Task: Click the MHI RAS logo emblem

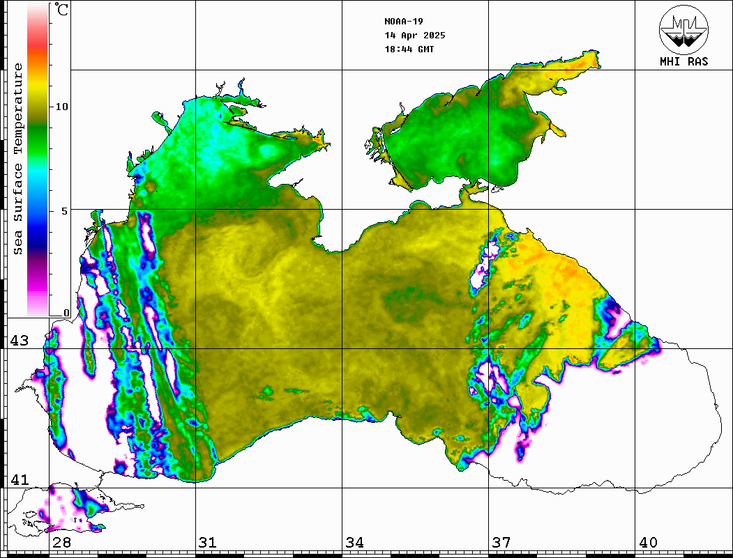Action: pyautogui.click(x=684, y=29)
